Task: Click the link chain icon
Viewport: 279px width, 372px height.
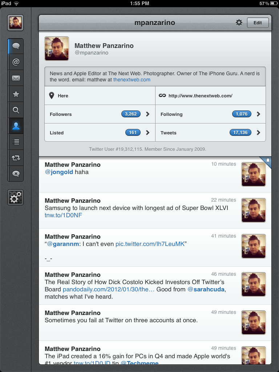Action: pyautogui.click(x=162, y=96)
